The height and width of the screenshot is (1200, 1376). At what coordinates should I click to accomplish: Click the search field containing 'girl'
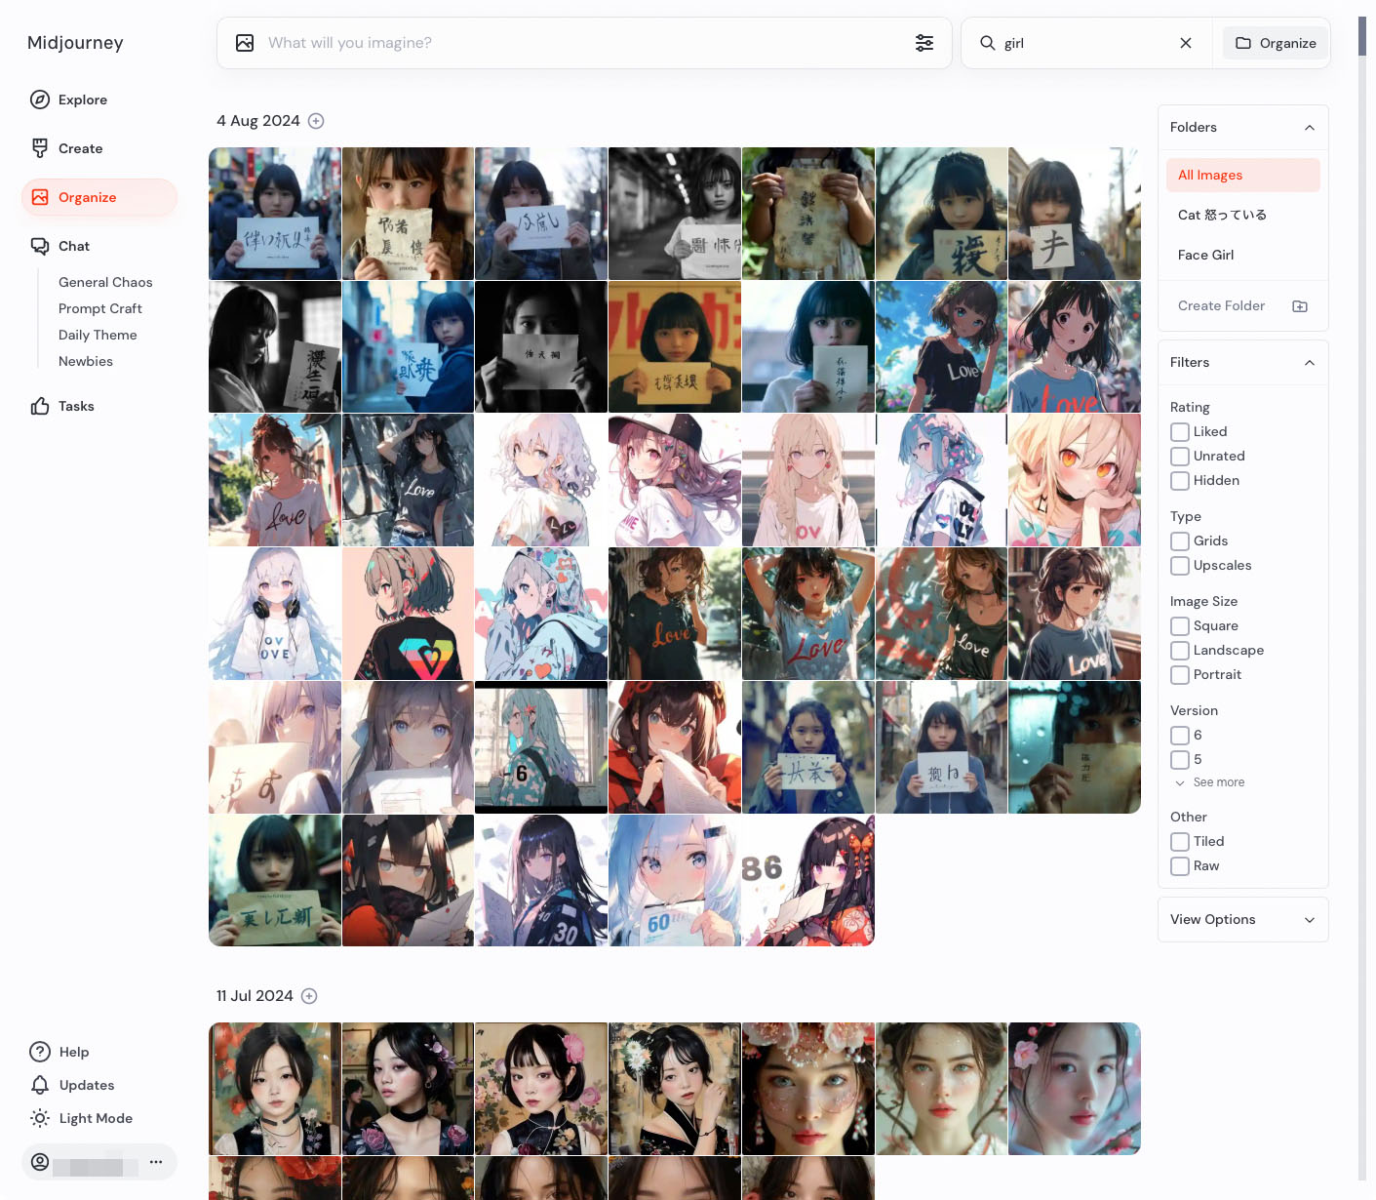[x=1084, y=43]
